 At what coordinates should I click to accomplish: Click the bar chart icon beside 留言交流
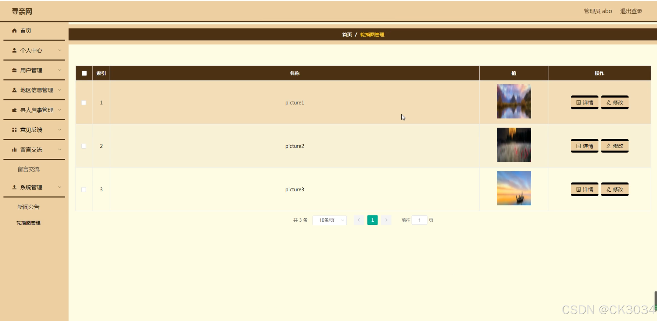click(x=14, y=150)
